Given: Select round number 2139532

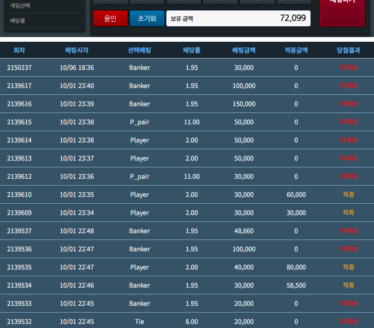Looking at the screenshot, I should click(19, 322).
